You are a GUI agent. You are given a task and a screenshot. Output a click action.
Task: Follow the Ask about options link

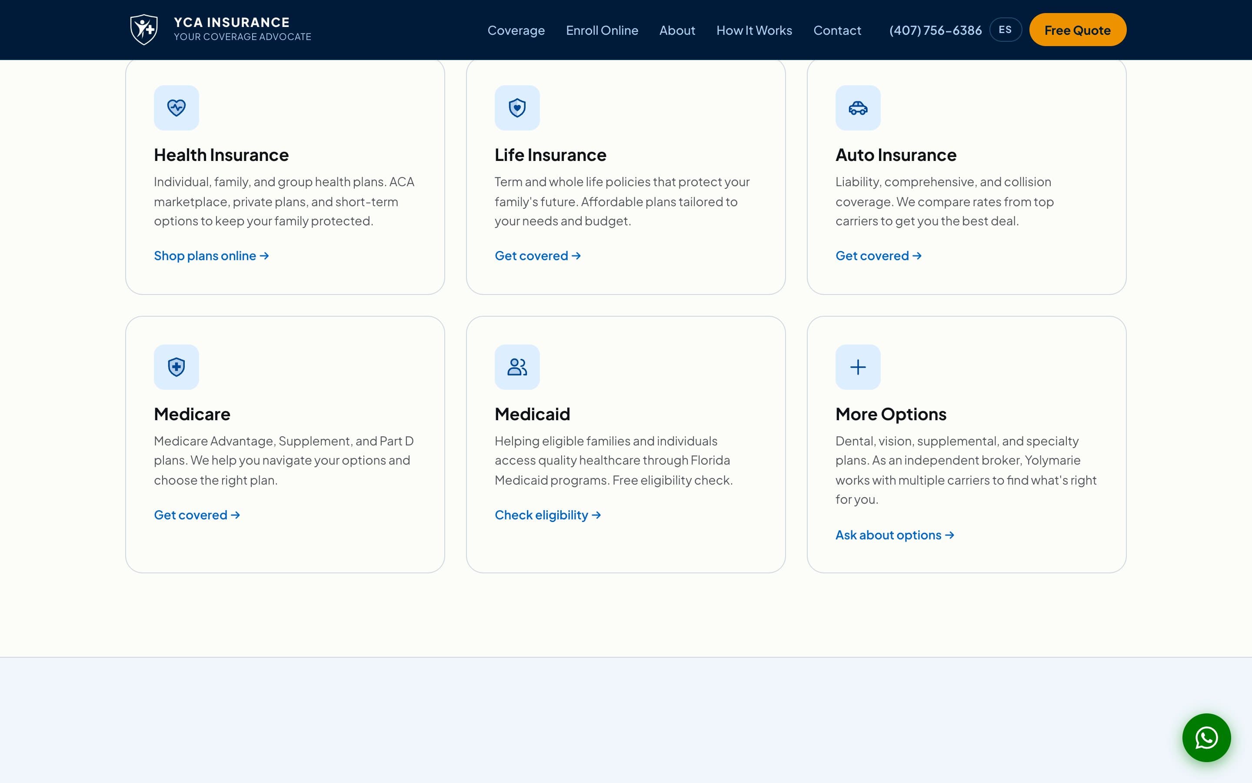click(895, 535)
